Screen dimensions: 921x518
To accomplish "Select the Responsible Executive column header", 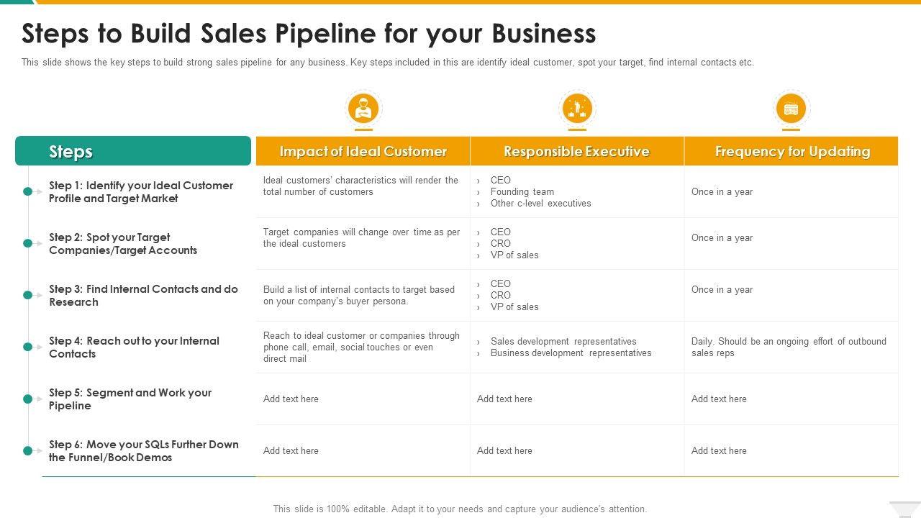I will [x=576, y=151].
